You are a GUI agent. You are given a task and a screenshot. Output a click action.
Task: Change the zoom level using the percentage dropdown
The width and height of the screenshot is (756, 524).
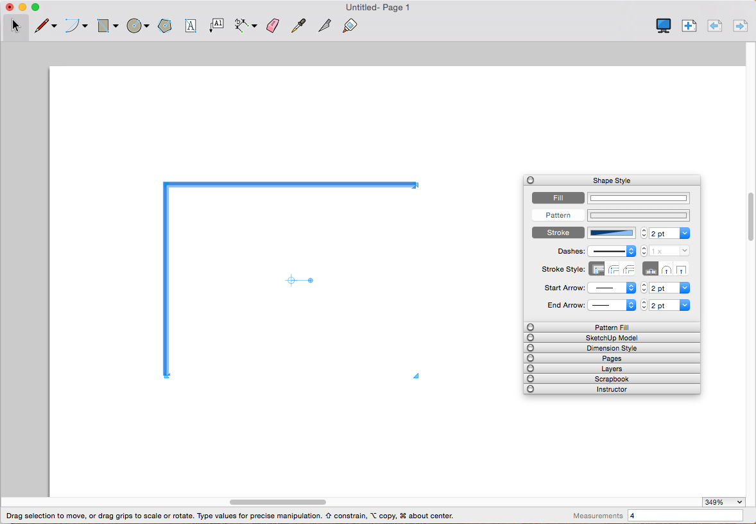pos(723,502)
